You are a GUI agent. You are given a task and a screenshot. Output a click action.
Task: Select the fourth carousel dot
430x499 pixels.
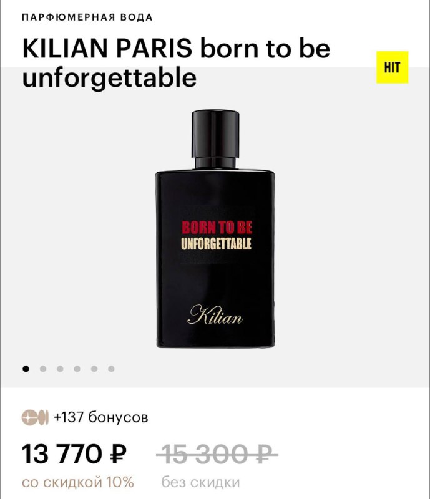click(77, 369)
